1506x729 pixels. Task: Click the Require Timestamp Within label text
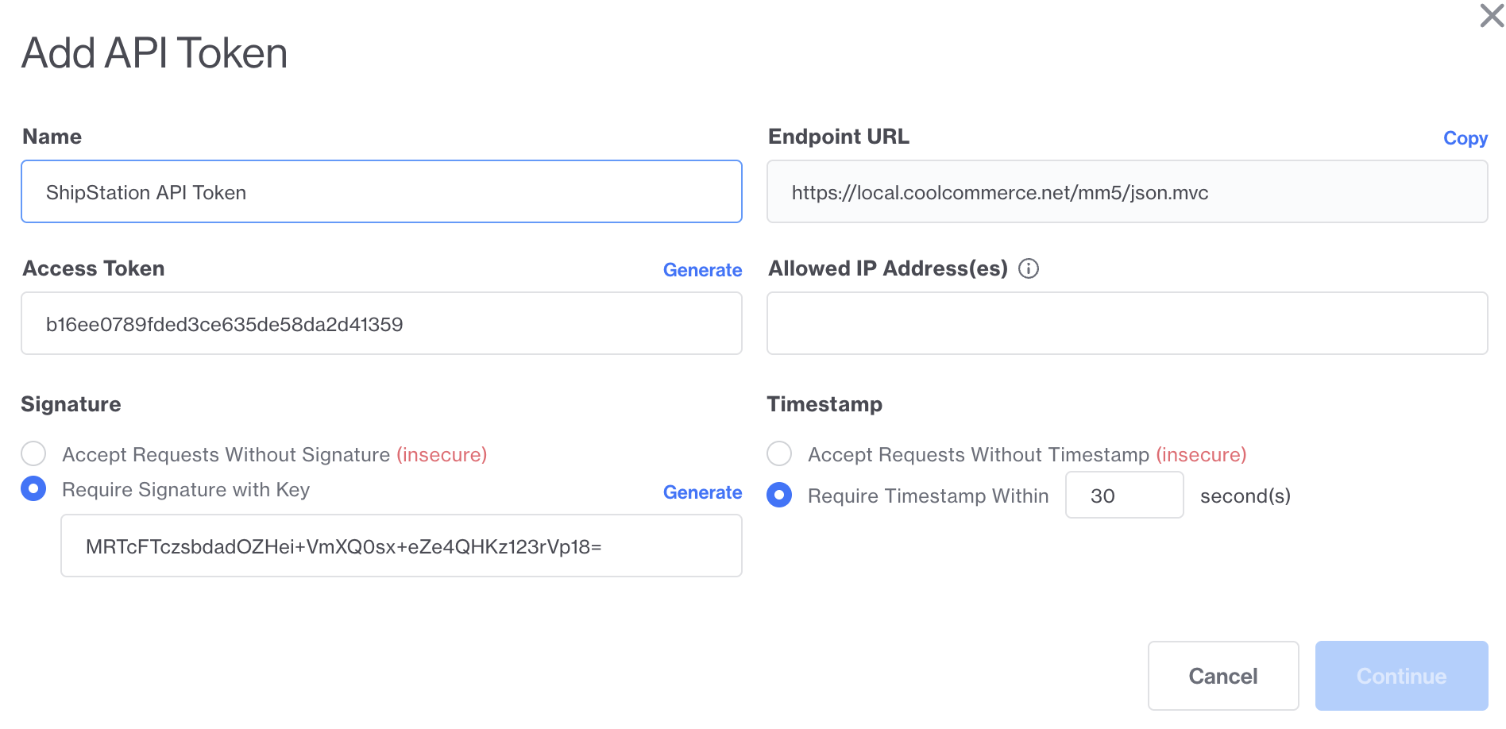coord(928,496)
